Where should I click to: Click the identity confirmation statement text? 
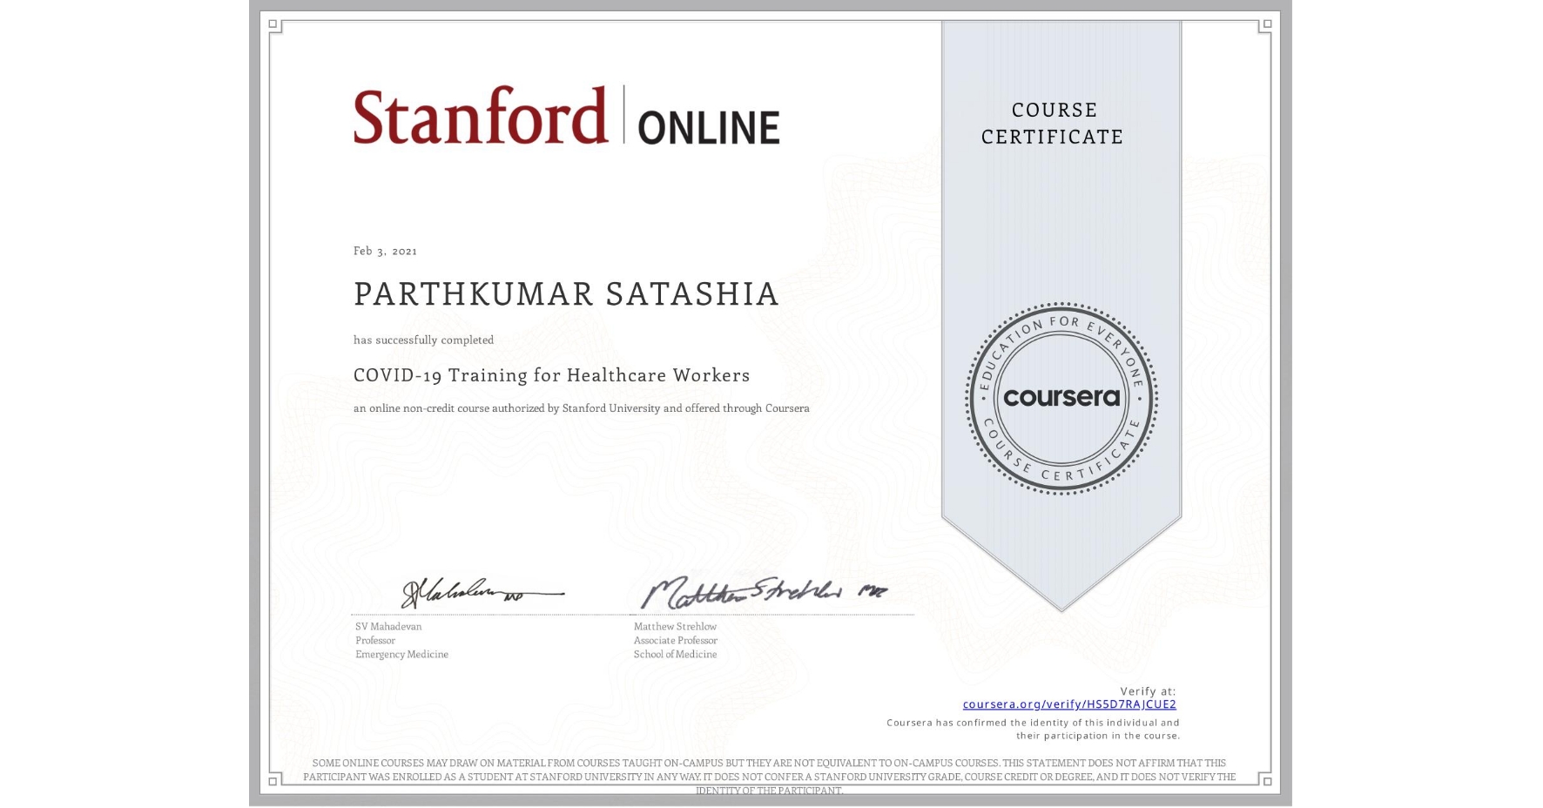(1033, 728)
